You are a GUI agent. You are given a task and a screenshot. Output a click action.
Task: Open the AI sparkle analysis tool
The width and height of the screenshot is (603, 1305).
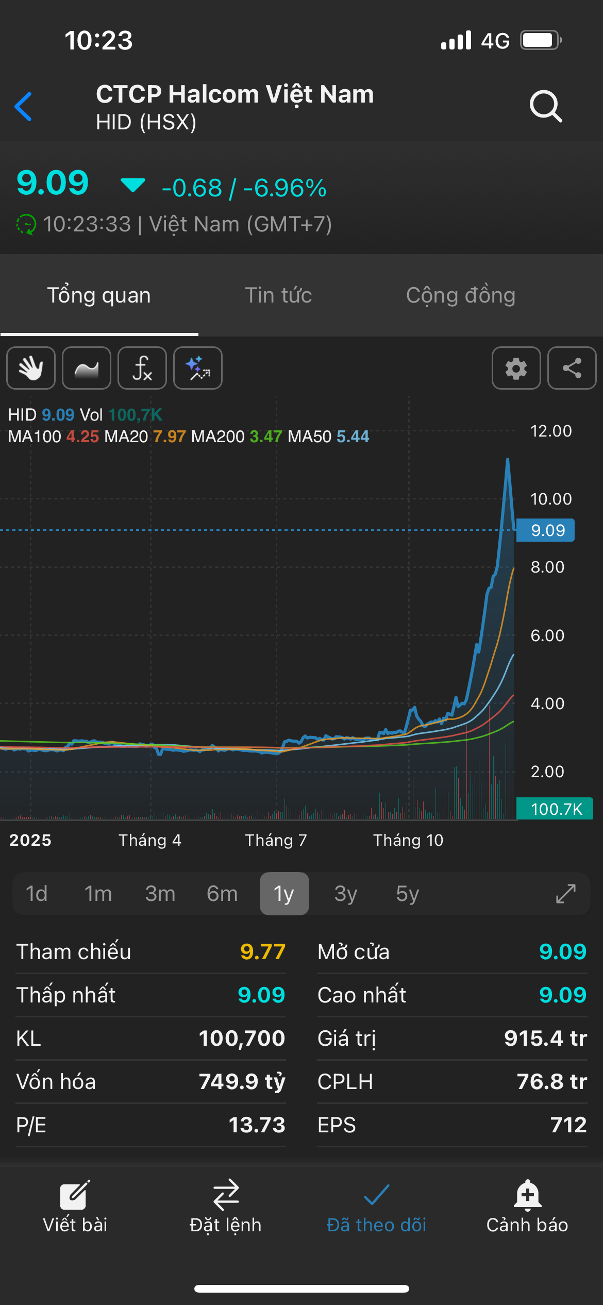click(x=198, y=368)
